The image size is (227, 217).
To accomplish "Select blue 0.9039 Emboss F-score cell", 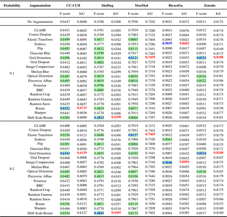I will pyautogui.click(x=167, y=43).
